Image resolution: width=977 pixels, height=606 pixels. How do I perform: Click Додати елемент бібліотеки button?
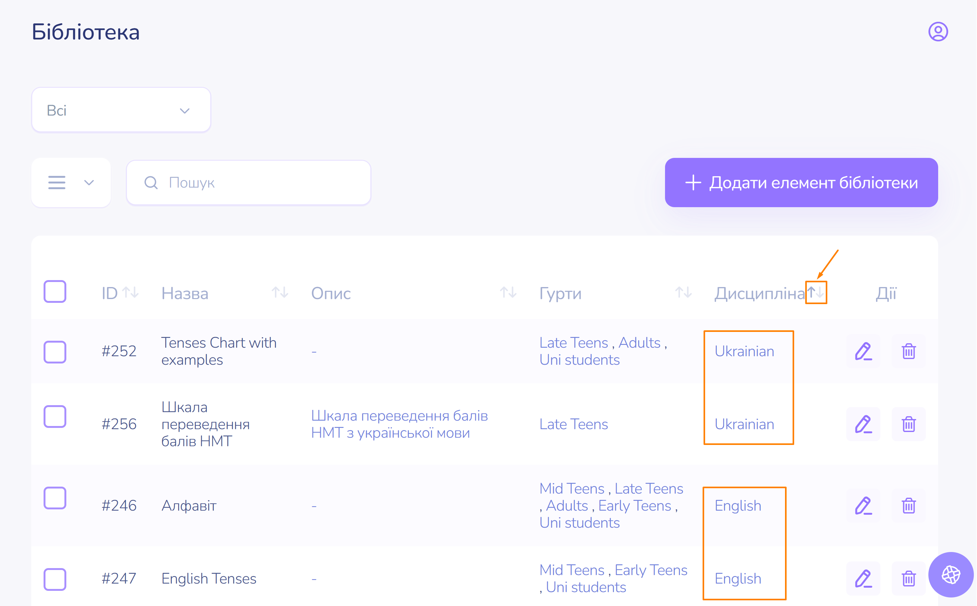(x=801, y=183)
